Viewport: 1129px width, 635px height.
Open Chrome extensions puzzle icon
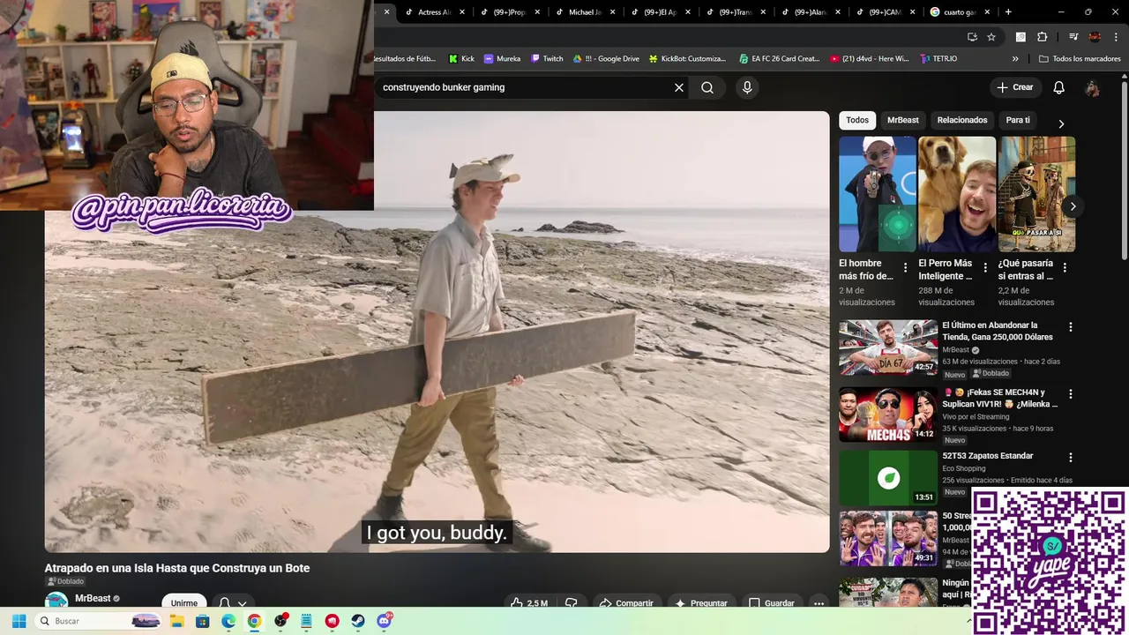point(1042,37)
